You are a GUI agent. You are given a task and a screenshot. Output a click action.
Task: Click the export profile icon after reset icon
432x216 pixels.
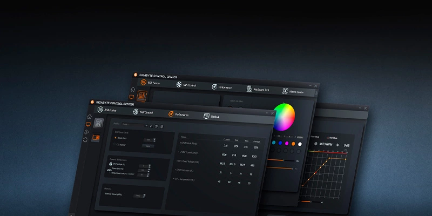[x=161, y=126]
